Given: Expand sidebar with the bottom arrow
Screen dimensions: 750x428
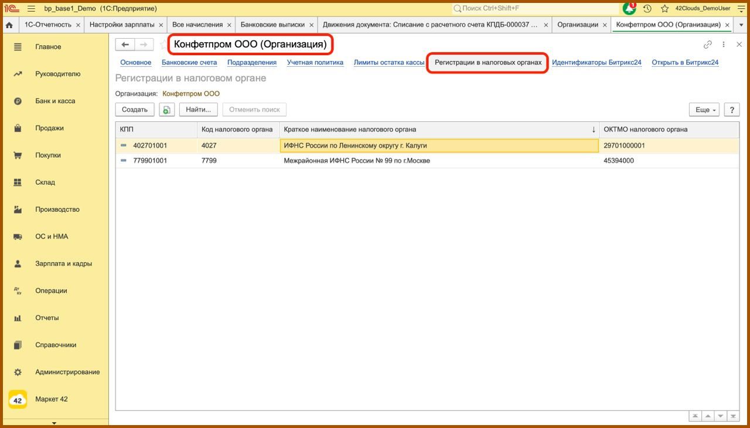Looking at the screenshot, I should 54,422.
